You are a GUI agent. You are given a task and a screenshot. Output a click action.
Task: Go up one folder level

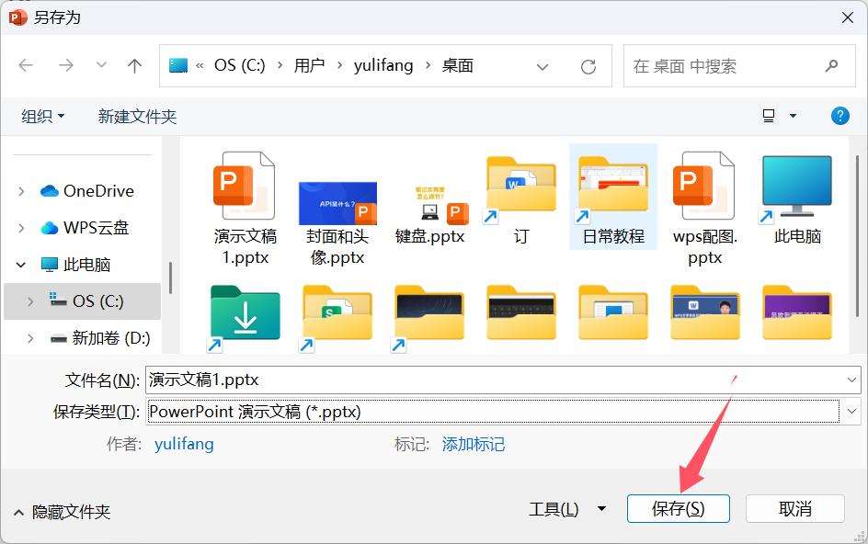pyautogui.click(x=134, y=66)
